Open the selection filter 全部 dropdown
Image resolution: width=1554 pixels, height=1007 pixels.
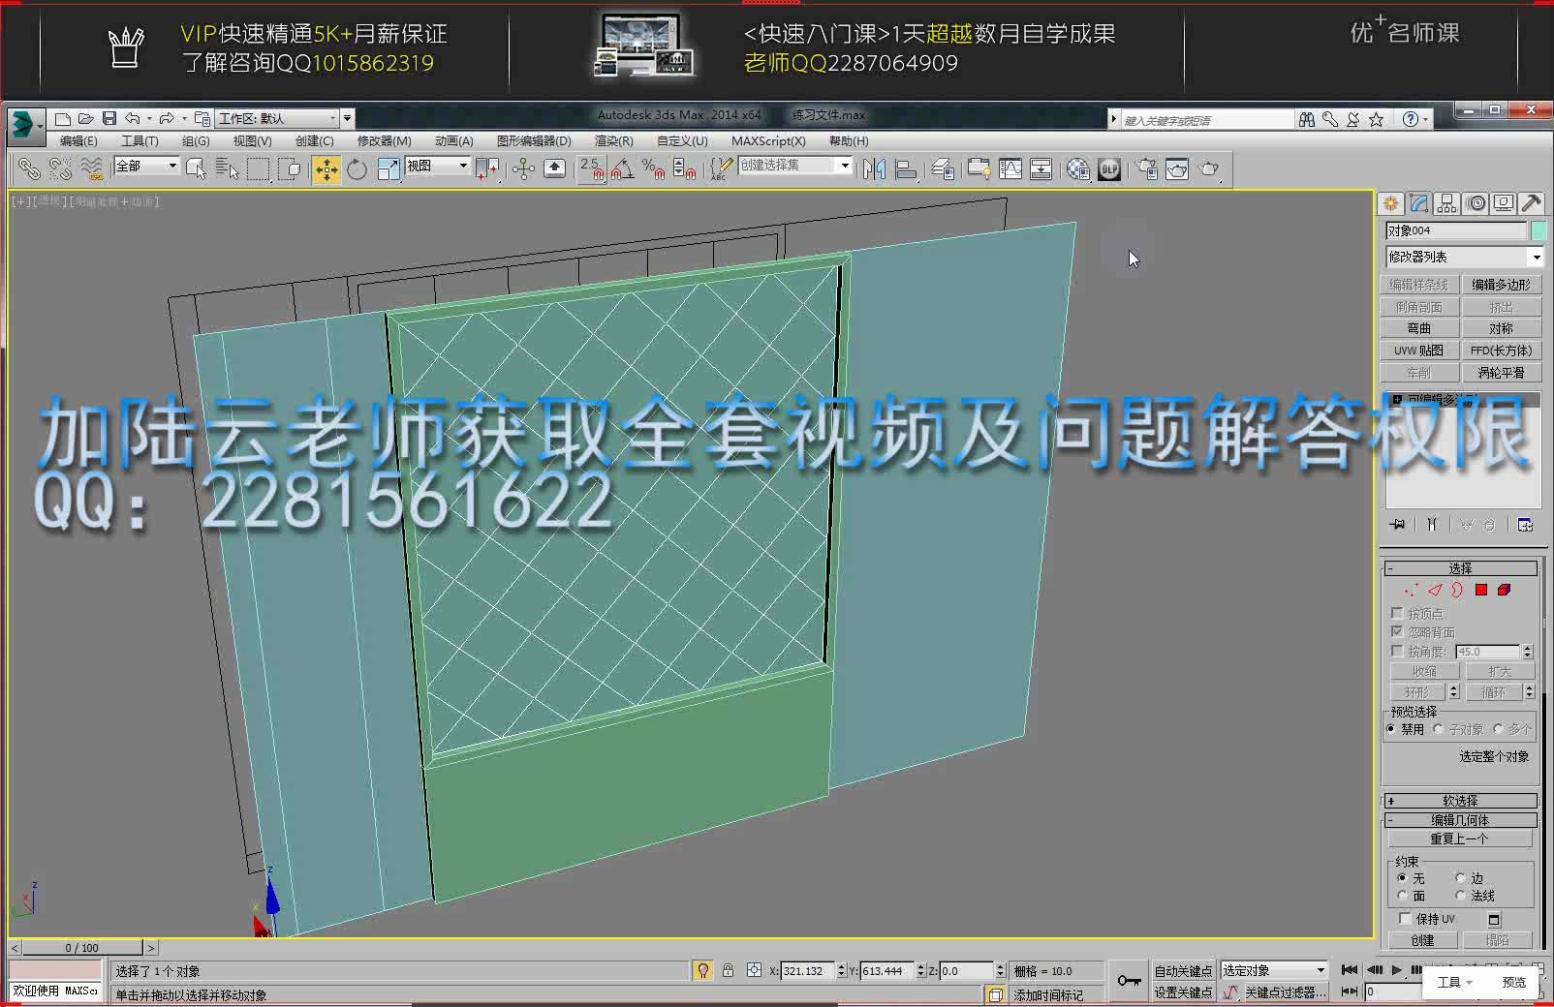click(172, 167)
